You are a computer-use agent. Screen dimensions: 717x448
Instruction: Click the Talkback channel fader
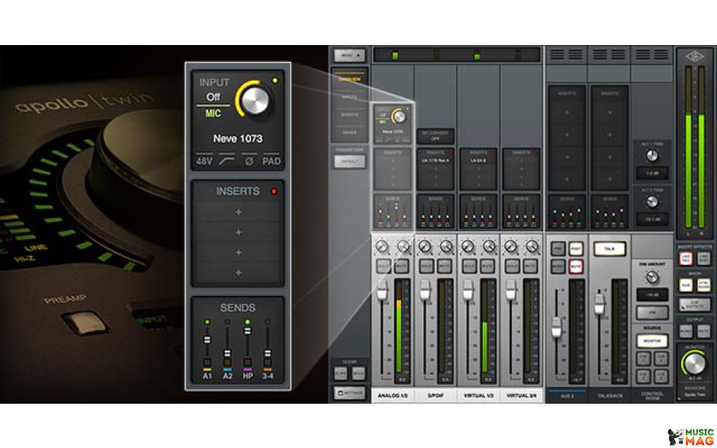(599, 304)
